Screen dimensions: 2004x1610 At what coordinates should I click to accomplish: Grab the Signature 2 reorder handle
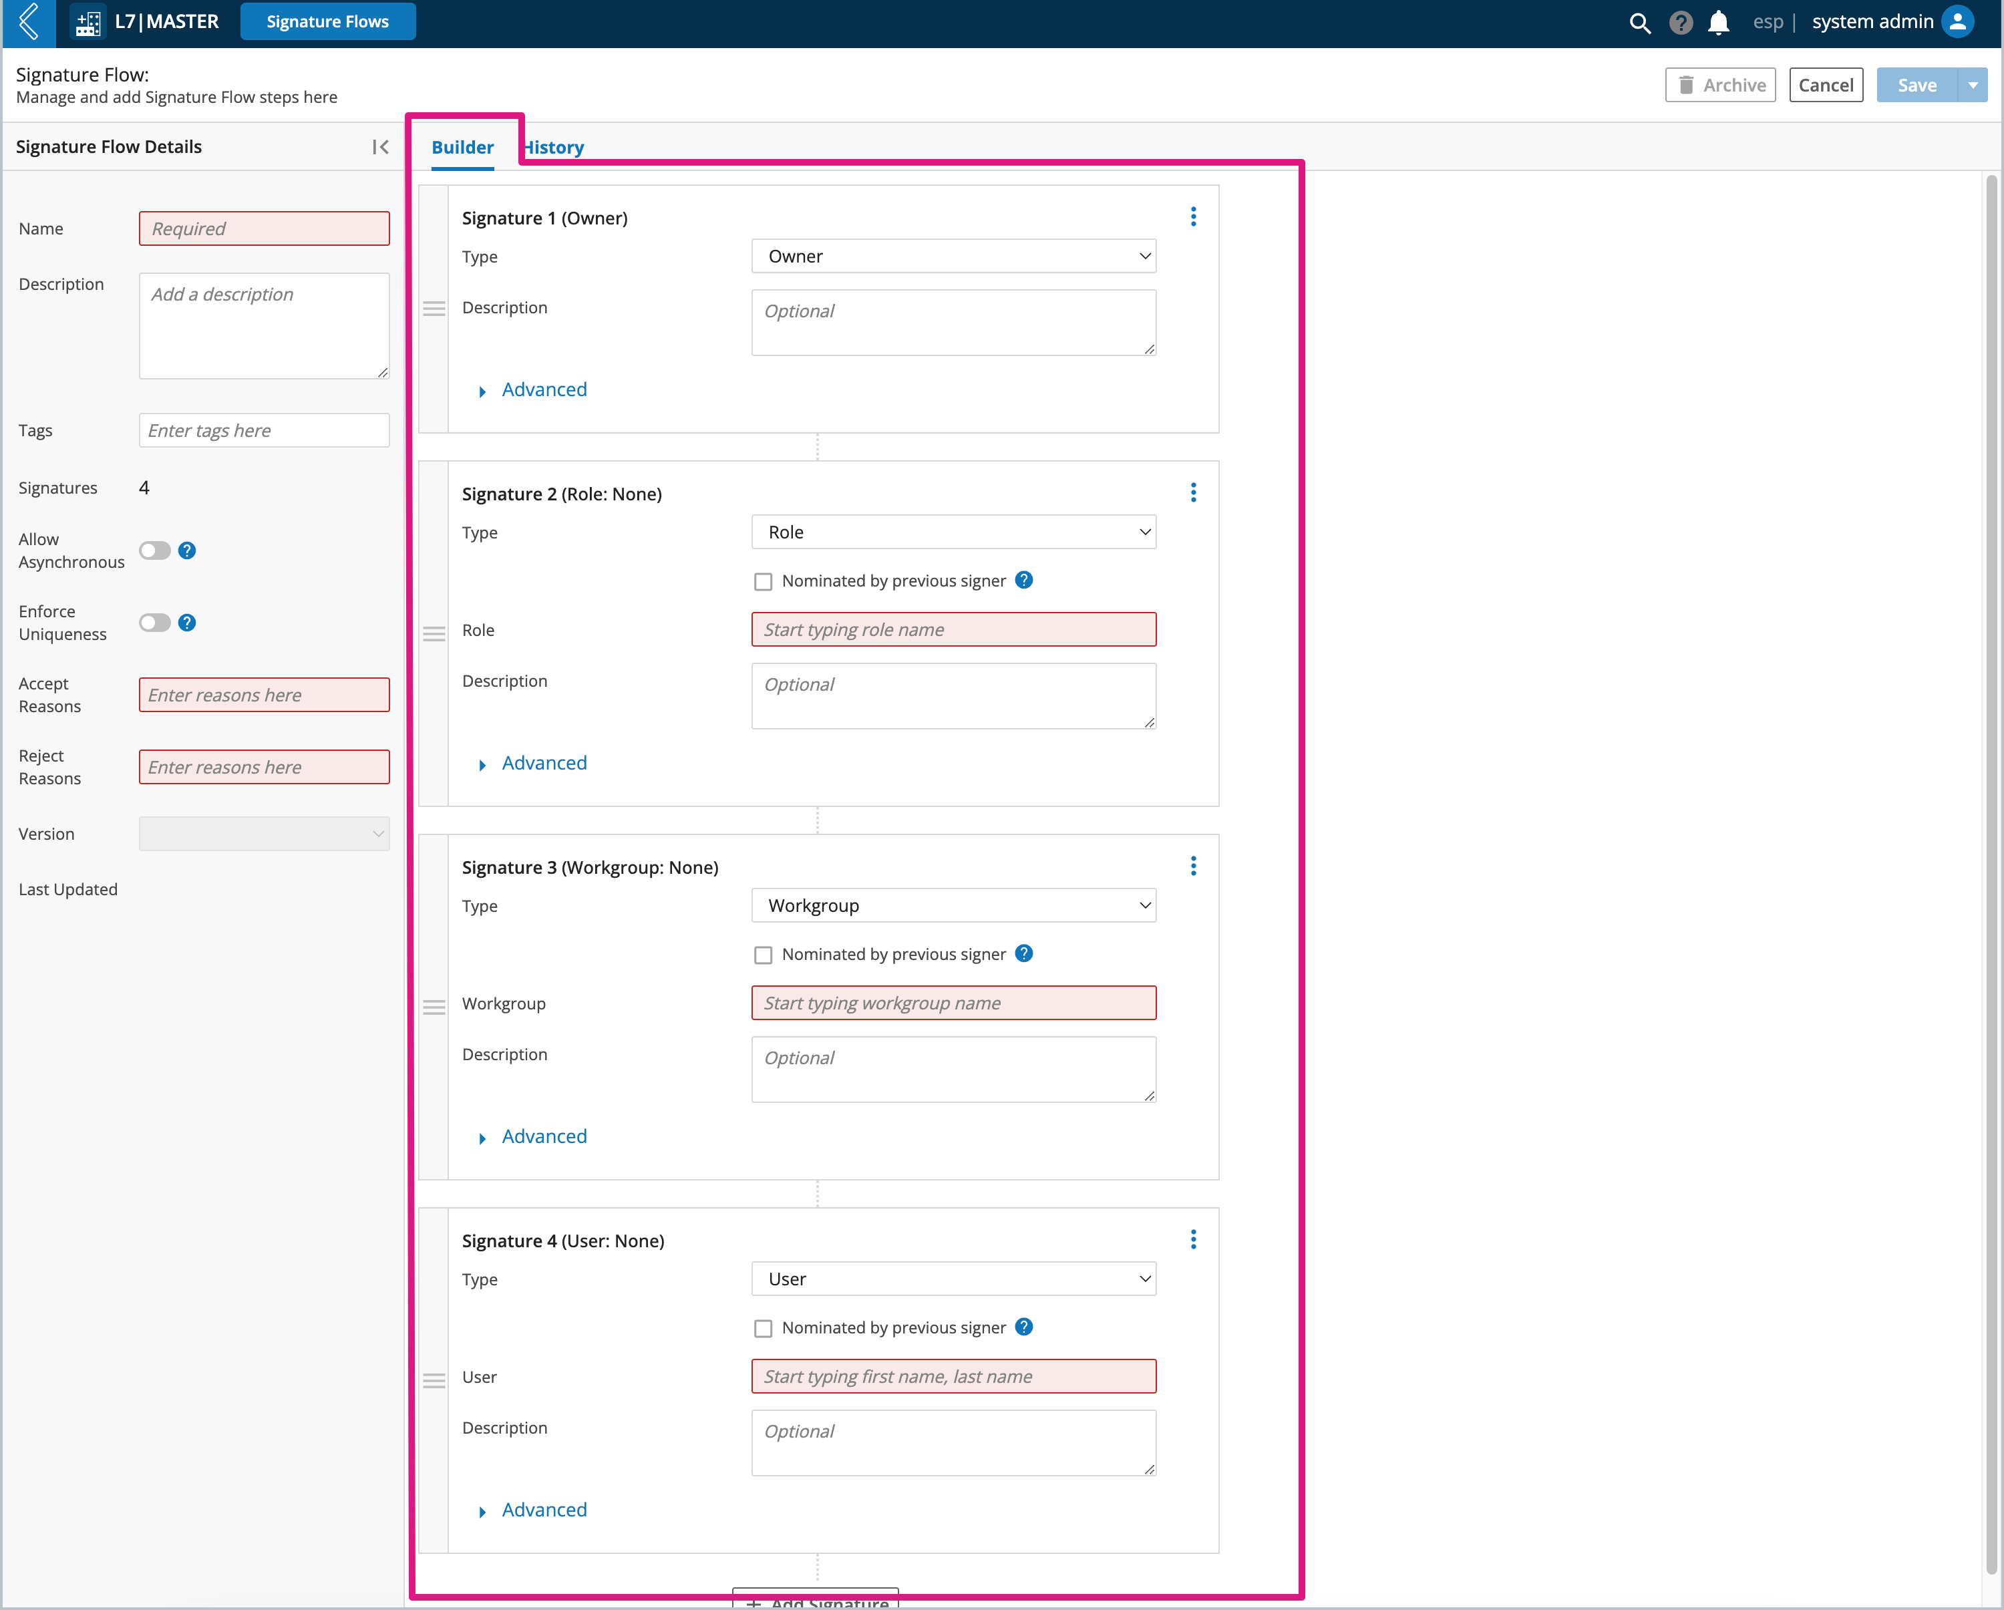(434, 634)
